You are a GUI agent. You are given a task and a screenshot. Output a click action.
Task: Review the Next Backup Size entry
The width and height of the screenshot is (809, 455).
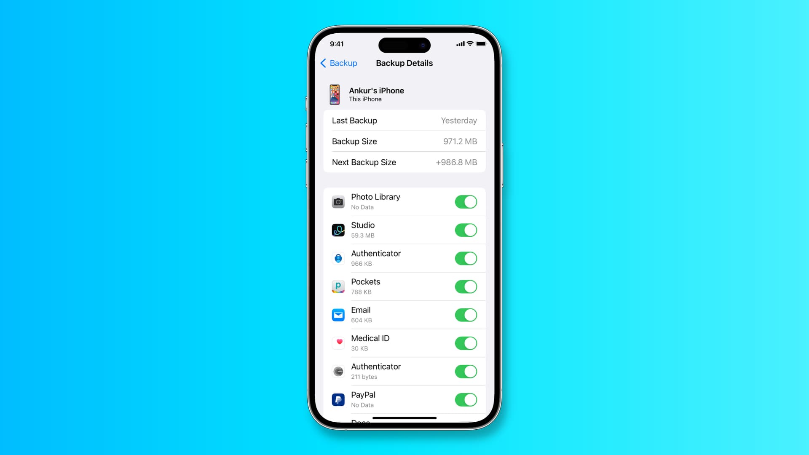(x=404, y=162)
